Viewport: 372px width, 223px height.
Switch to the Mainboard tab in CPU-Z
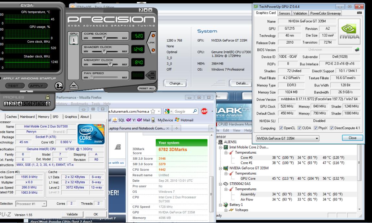[x=27, y=117]
